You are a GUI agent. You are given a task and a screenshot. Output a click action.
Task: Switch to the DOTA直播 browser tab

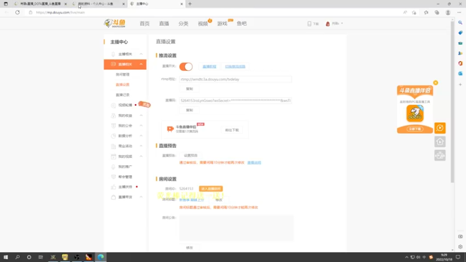point(40,4)
